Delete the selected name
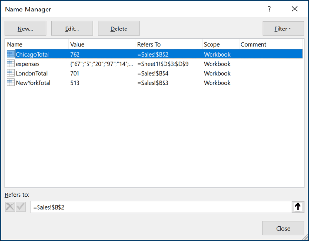 click(x=119, y=29)
